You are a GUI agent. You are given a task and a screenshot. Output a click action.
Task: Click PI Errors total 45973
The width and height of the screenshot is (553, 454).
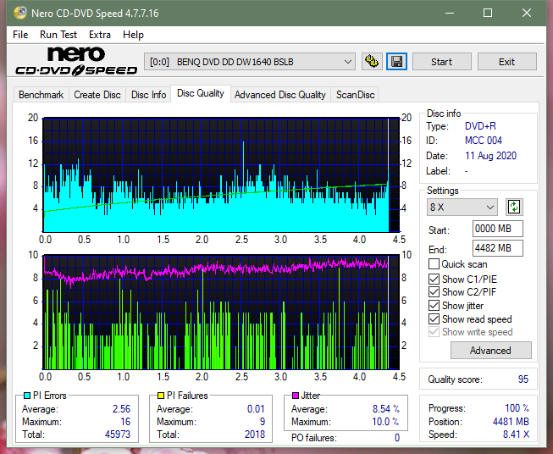click(x=118, y=435)
